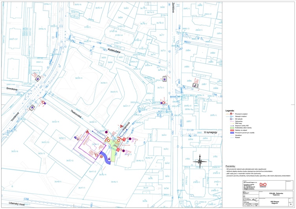296x209 pixels.
Task: Click the green swatch for Krátkodobý zábor stavby
Action: pos(232,128)
